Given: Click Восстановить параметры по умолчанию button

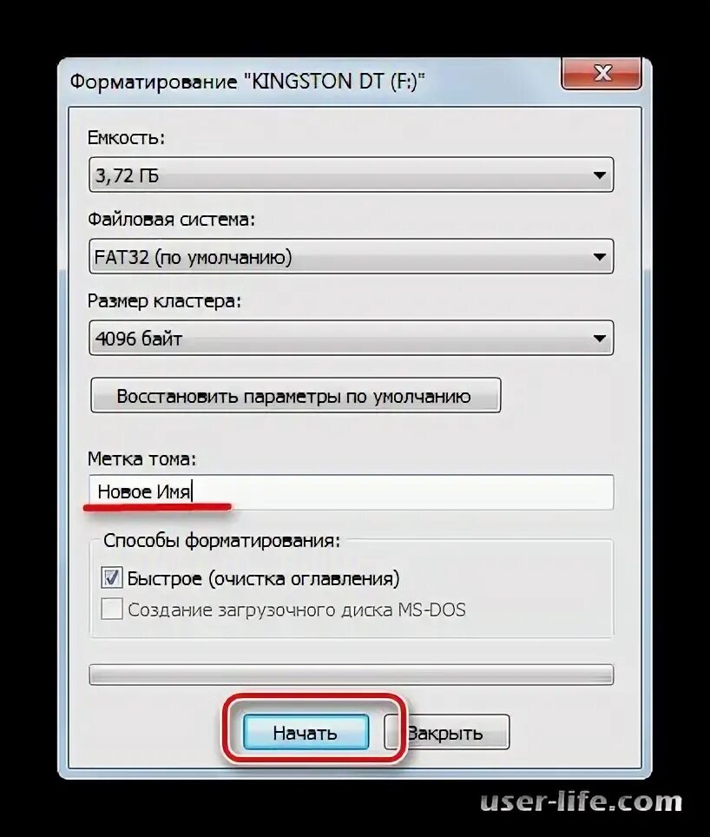Looking at the screenshot, I should coord(295,396).
